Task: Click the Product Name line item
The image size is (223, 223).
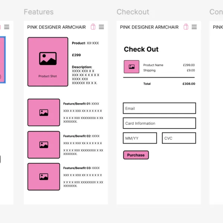Action: tap(153, 65)
